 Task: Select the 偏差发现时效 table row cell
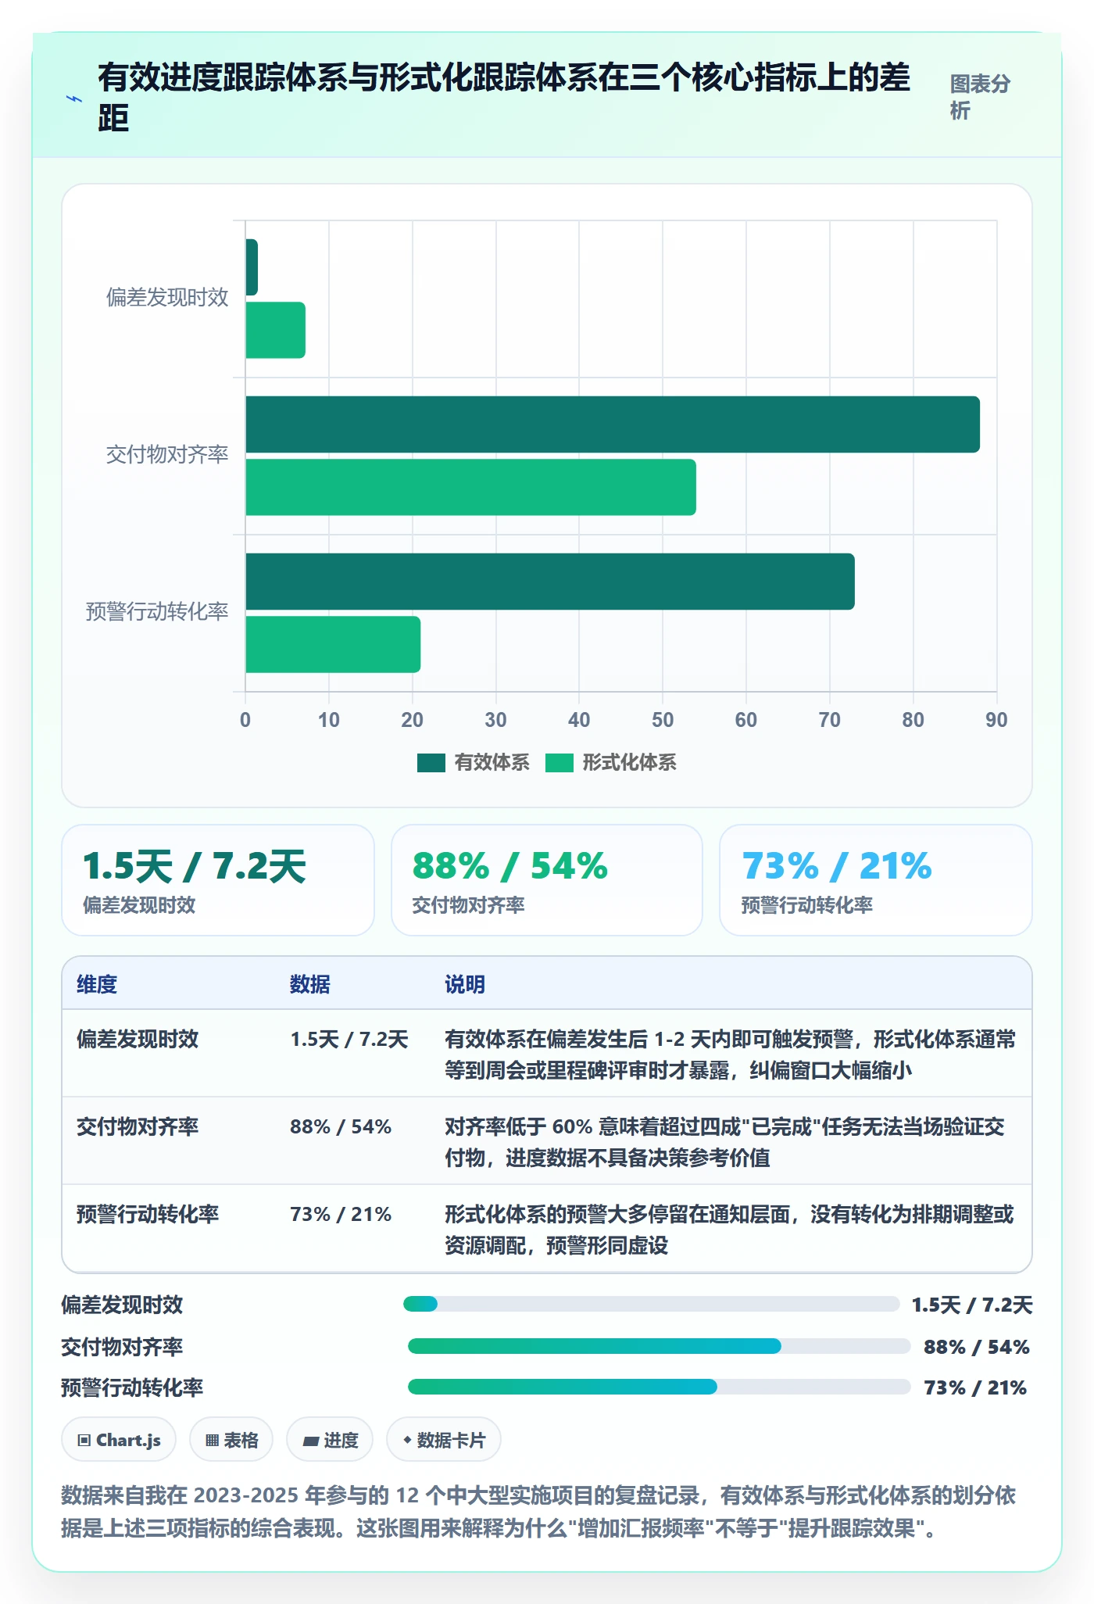click(138, 1039)
